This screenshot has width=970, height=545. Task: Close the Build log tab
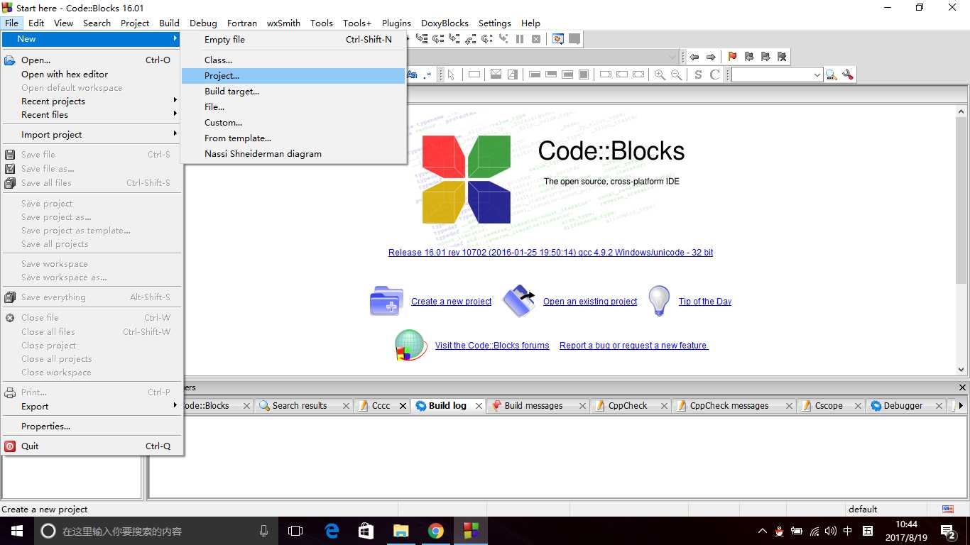(x=479, y=406)
